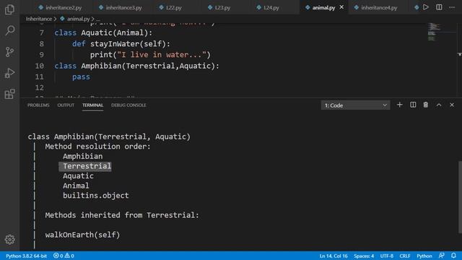
Task: Change language mode via Python
Action: [x=424, y=256]
